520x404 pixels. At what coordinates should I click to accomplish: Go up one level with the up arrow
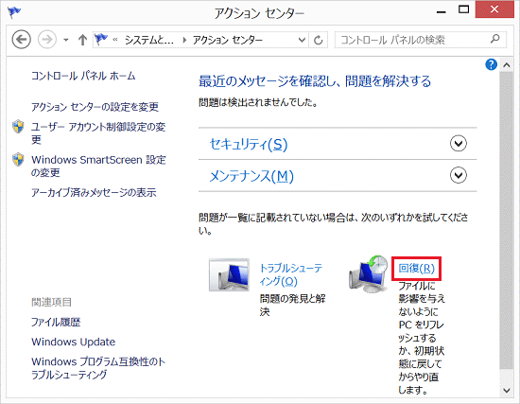(82, 40)
